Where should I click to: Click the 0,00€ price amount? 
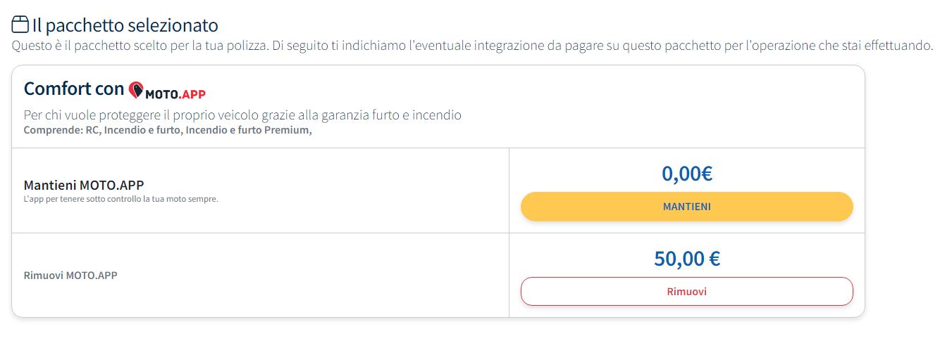686,173
